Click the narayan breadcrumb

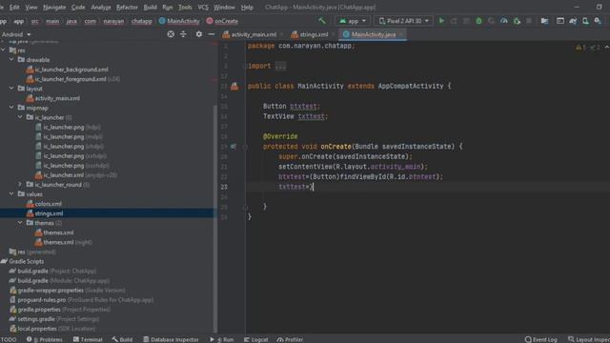[x=113, y=21]
